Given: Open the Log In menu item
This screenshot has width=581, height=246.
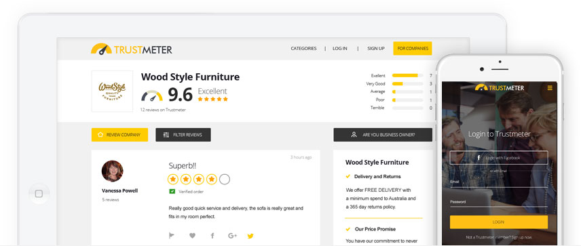Looking at the screenshot, I should (x=340, y=49).
